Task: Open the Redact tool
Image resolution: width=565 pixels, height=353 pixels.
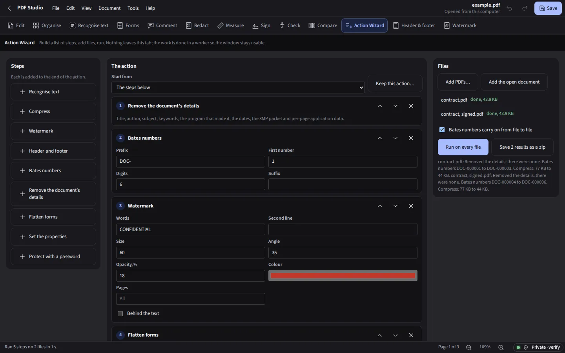Action: click(x=197, y=25)
